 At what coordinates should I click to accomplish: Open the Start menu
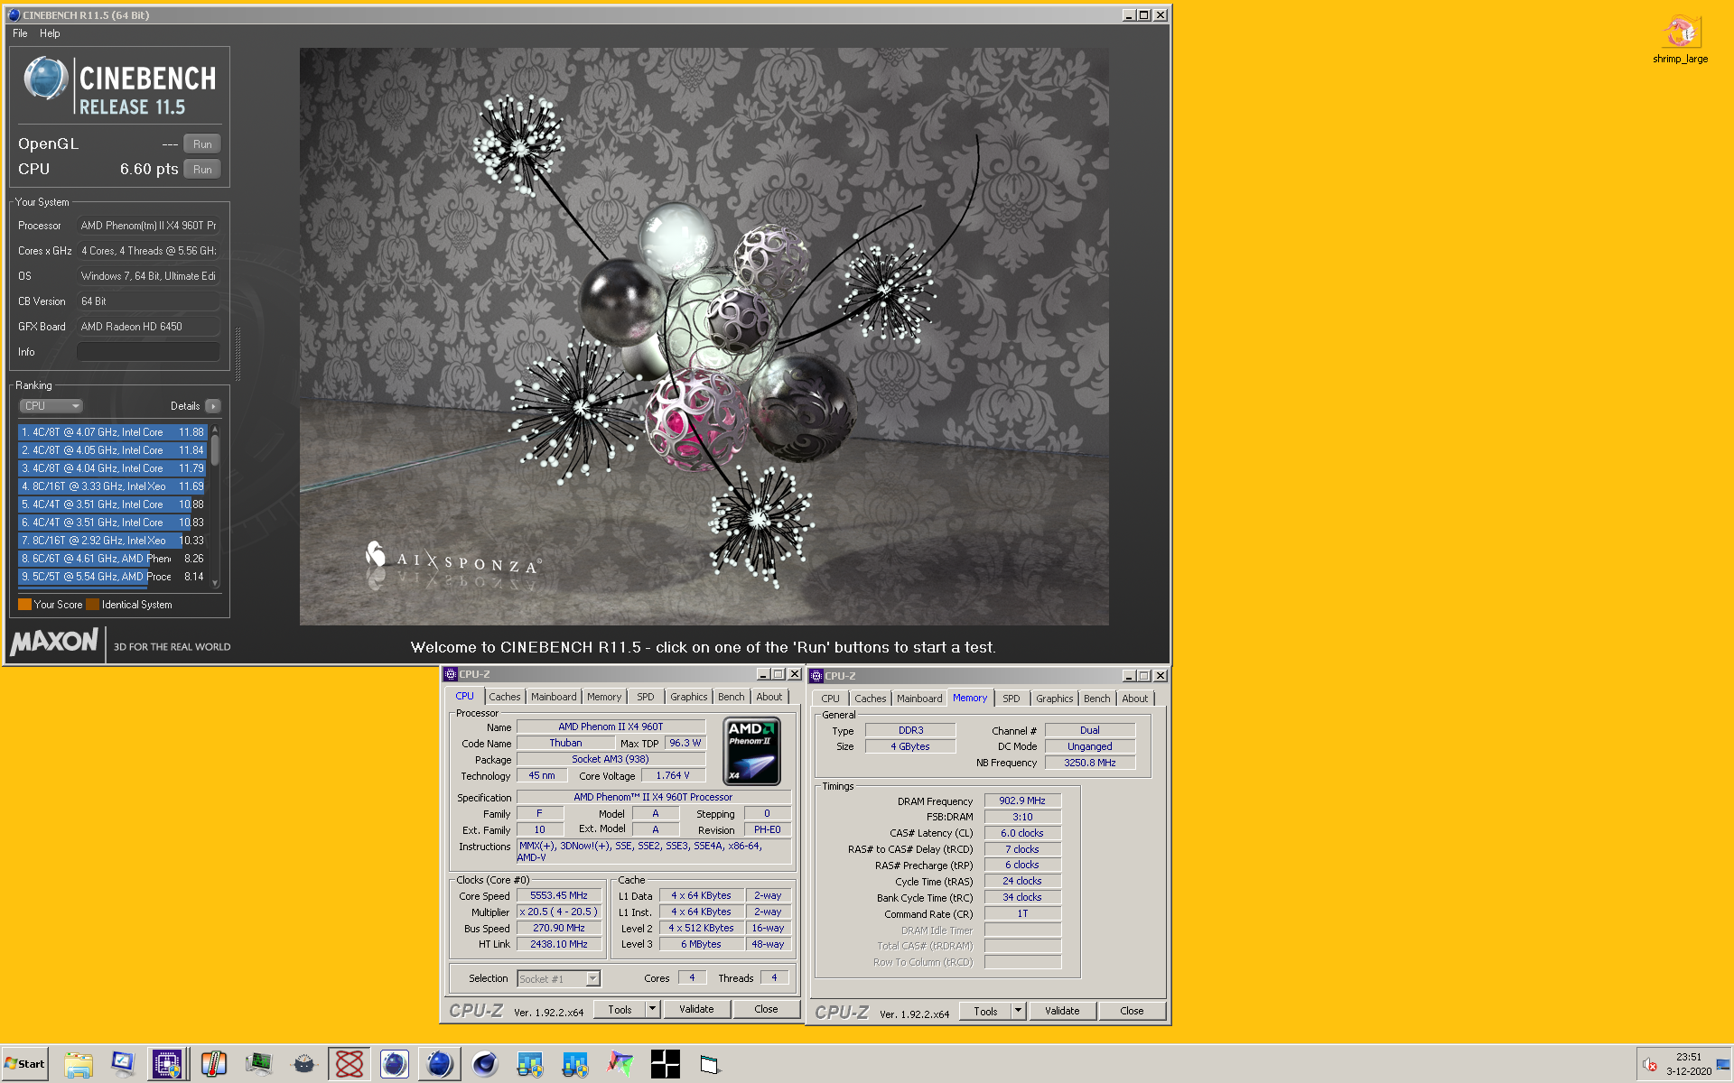(x=24, y=1064)
